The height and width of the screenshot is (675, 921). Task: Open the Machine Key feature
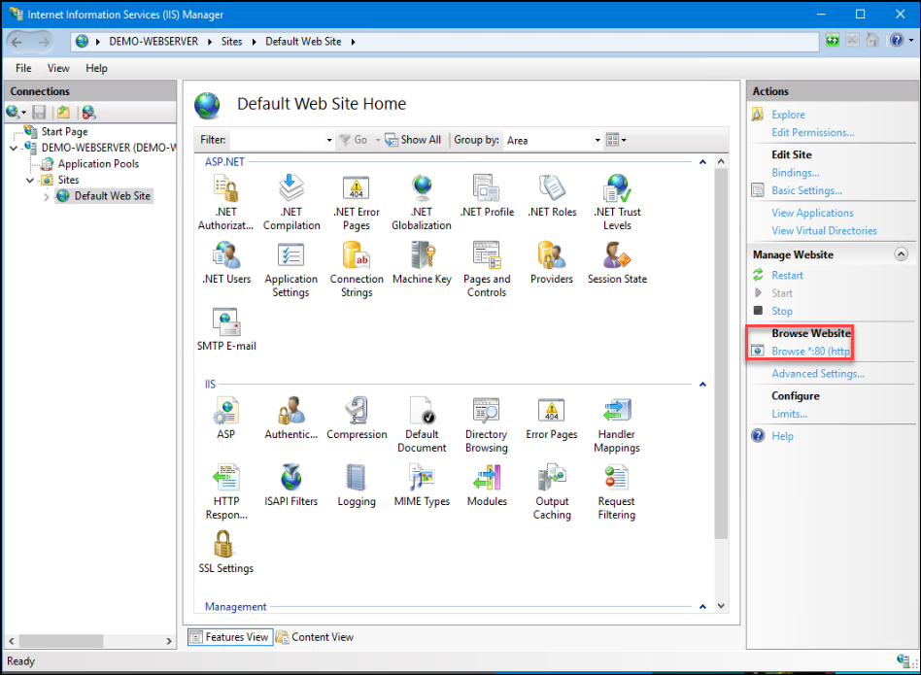[x=422, y=263]
